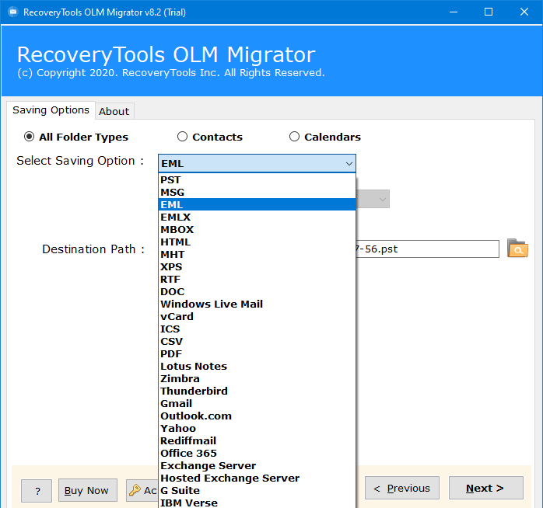The image size is (543, 508).
Task: Pick the plain Exchange Server entry
Action: (x=257, y=466)
